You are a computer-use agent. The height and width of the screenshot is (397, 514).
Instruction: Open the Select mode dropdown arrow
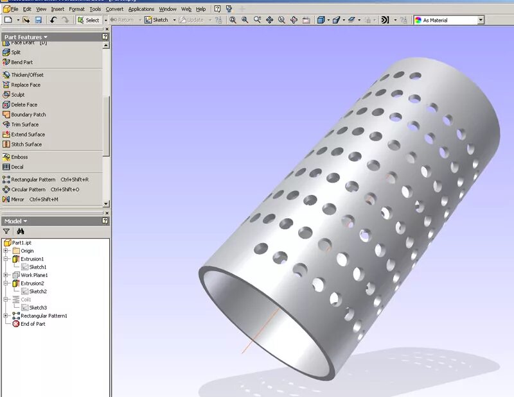(105, 20)
